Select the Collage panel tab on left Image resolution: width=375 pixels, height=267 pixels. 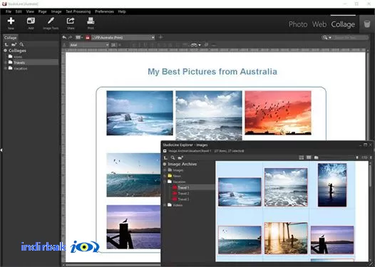coord(10,38)
